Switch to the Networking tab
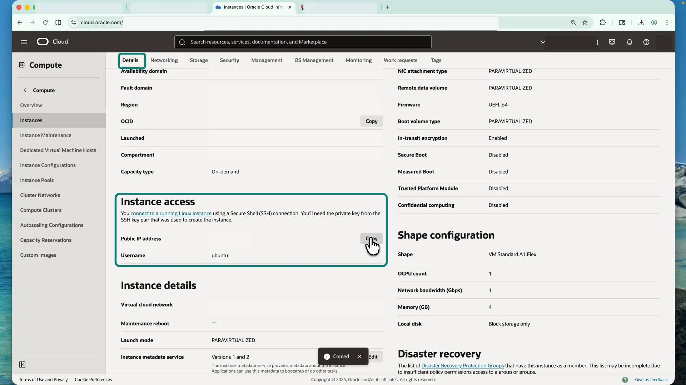 (164, 60)
